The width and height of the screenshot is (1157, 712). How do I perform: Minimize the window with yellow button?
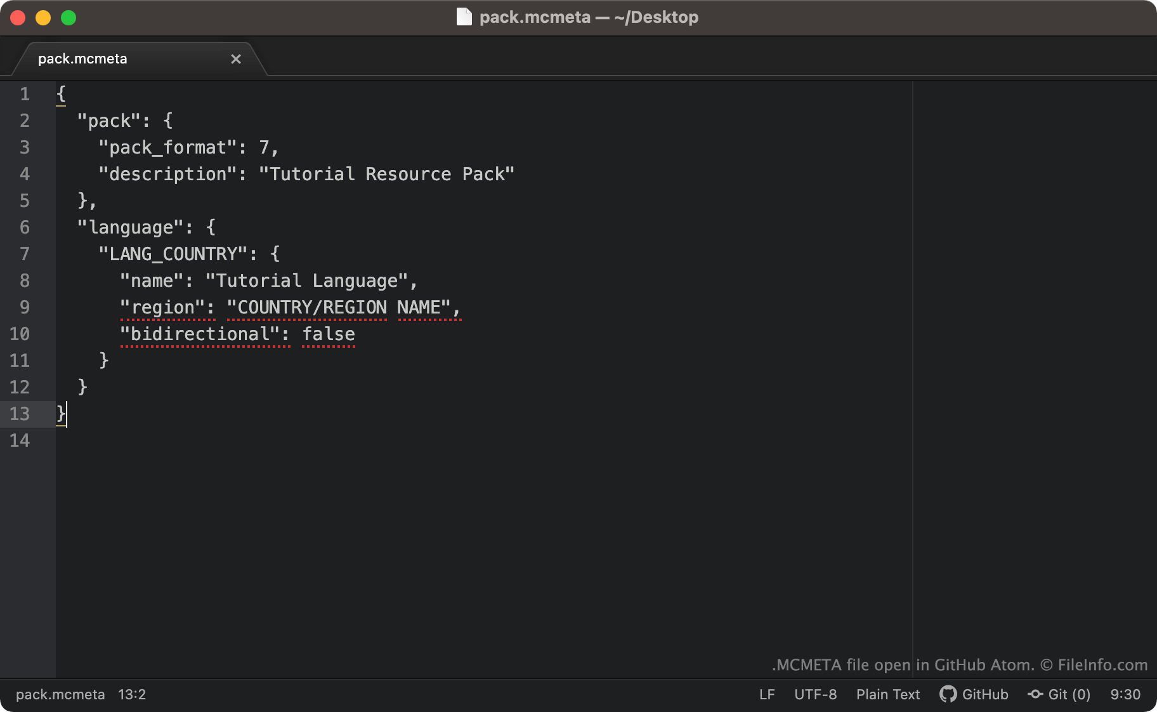coord(43,18)
